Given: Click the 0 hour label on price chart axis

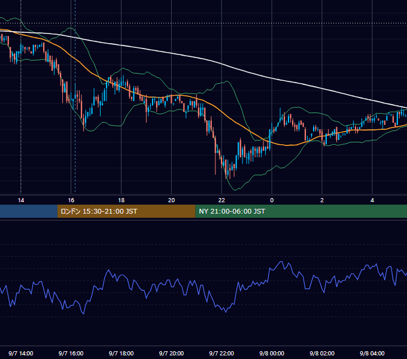Looking at the screenshot, I should [272, 200].
